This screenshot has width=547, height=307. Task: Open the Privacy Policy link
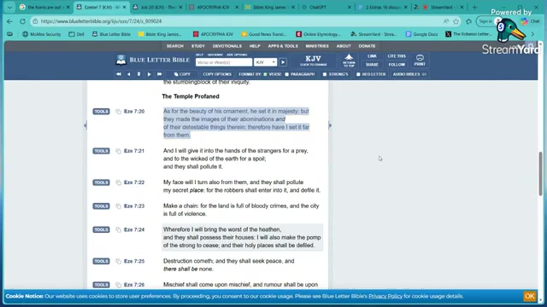point(385,296)
